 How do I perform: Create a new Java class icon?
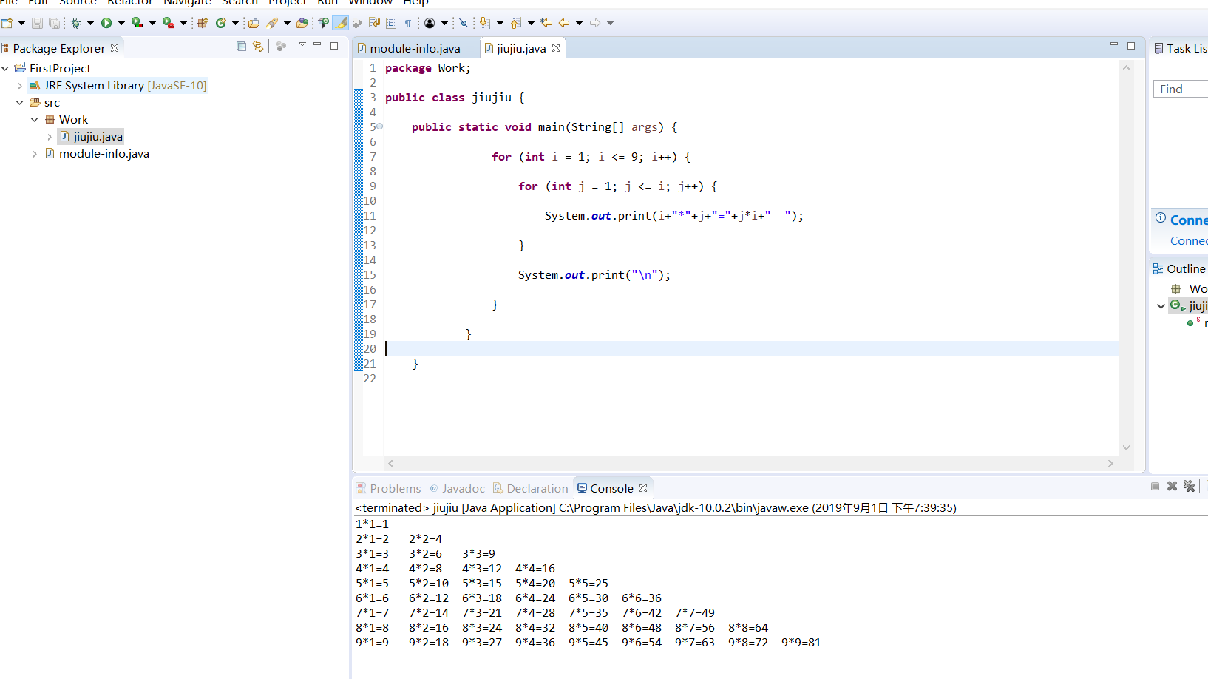click(x=220, y=23)
